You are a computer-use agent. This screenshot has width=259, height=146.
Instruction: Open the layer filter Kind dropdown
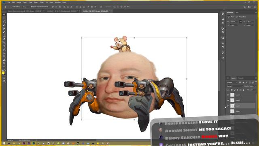coord(232,82)
